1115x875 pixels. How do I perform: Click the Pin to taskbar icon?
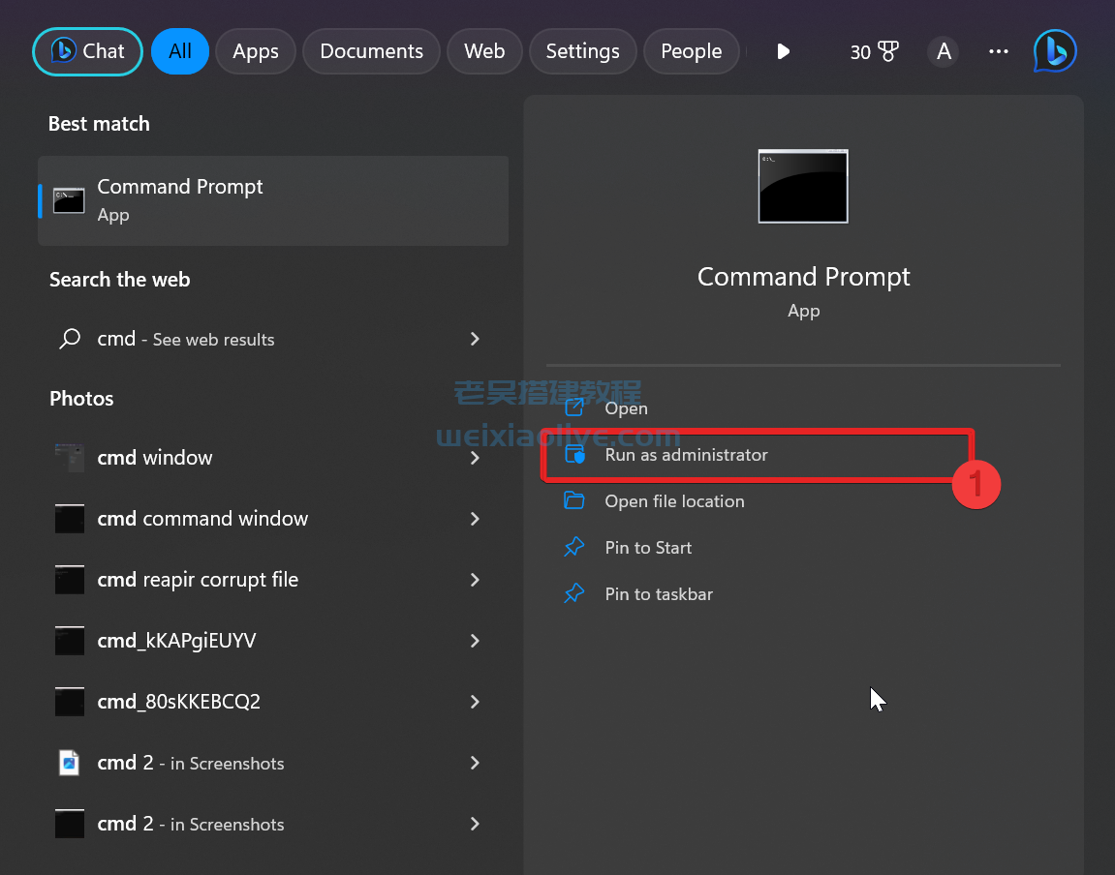[574, 593]
